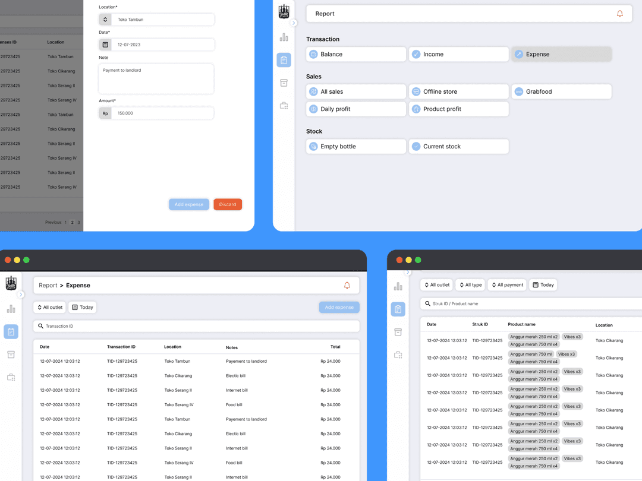The width and height of the screenshot is (642, 481).
Task: Open the Location selector arrows for Toko Tambun
Action: click(105, 19)
